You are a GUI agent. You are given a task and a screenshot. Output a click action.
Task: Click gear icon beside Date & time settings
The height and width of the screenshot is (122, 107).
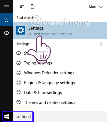pyautogui.click(x=19, y=92)
